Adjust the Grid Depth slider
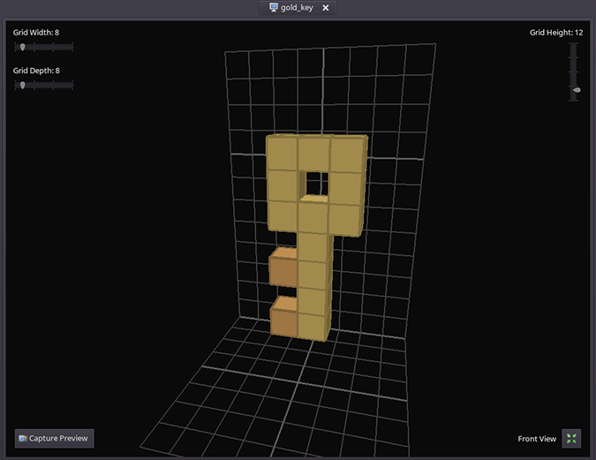Viewport: 596px width, 460px height. [44, 85]
